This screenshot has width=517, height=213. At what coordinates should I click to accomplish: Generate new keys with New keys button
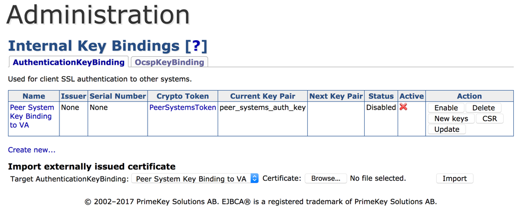451,119
